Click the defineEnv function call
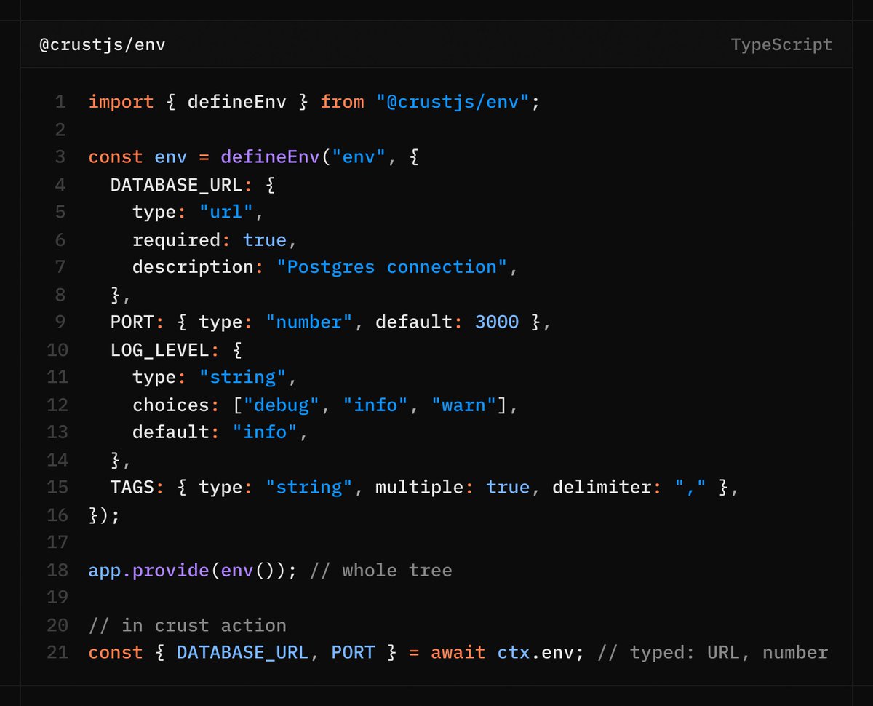This screenshot has height=706, width=873. (269, 157)
